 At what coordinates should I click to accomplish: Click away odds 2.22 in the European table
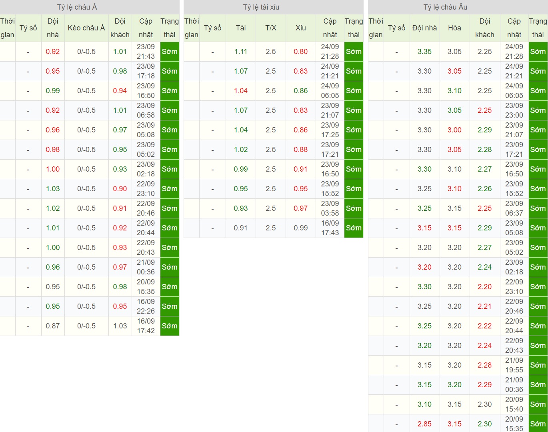coord(484,326)
